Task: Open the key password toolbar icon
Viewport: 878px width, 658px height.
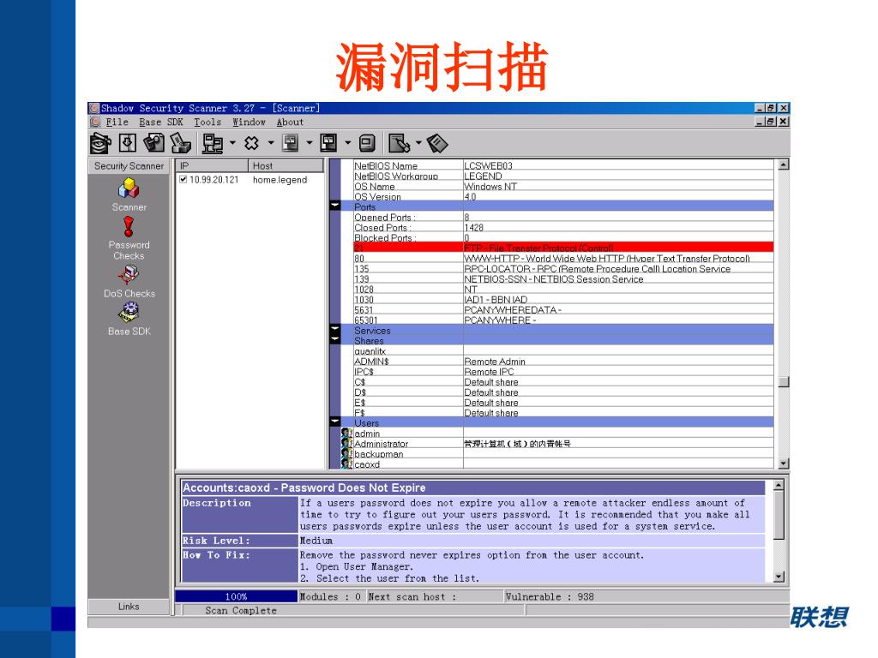Action: 154,143
